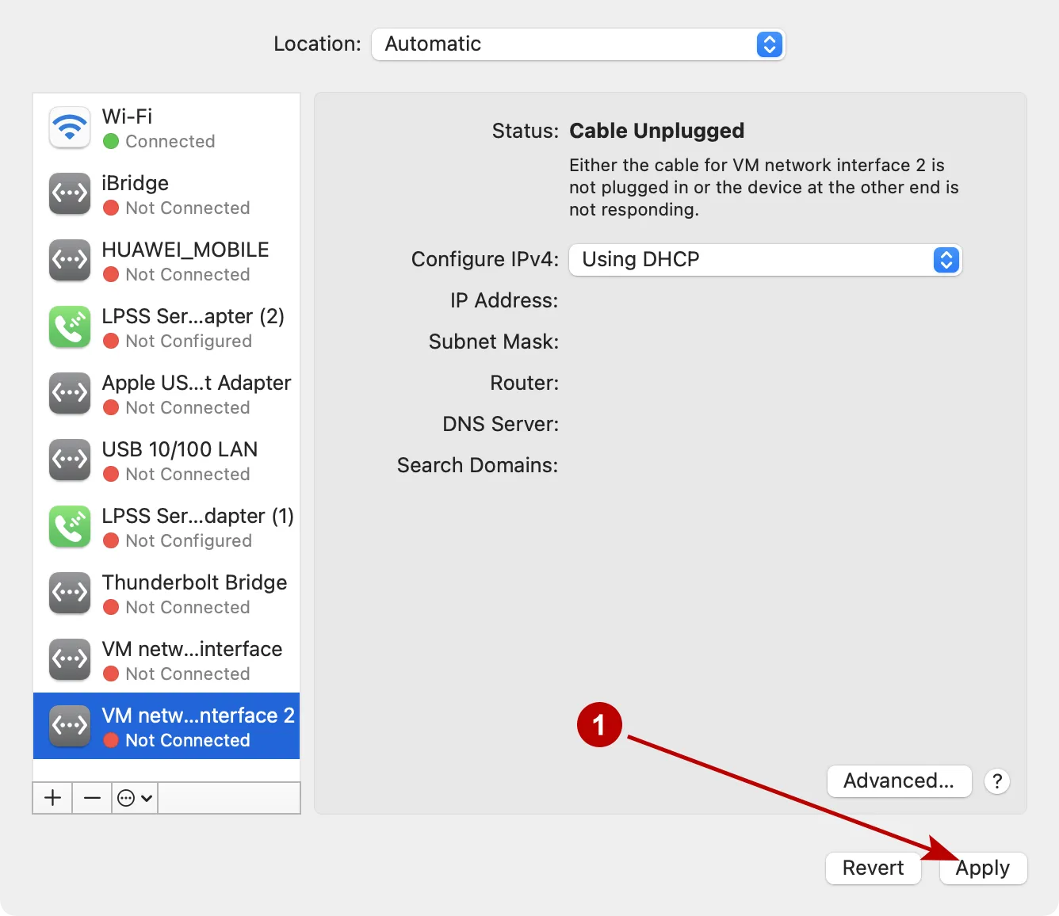Image resolution: width=1059 pixels, height=916 pixels.
Task: Select the Thunderbolt Bridge icon
Action: [x=69, y=593]
